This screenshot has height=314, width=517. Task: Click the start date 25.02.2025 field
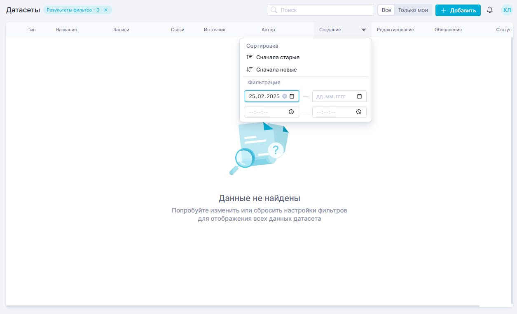click(x=272, y=96)
